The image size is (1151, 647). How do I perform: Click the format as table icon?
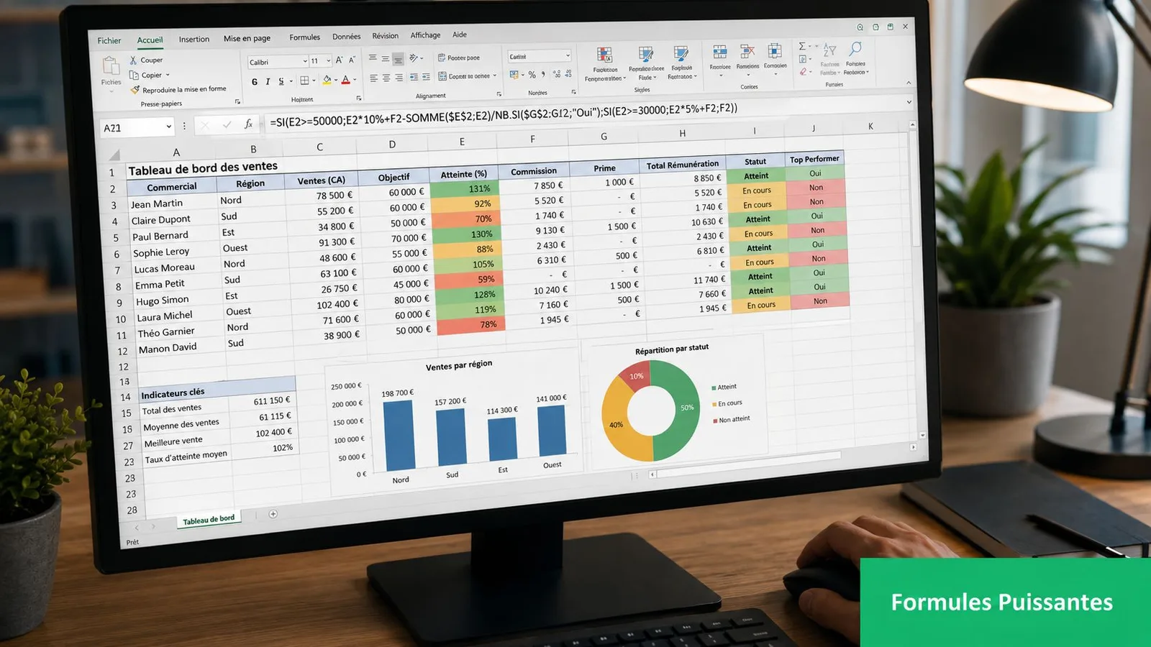(646, 55)
